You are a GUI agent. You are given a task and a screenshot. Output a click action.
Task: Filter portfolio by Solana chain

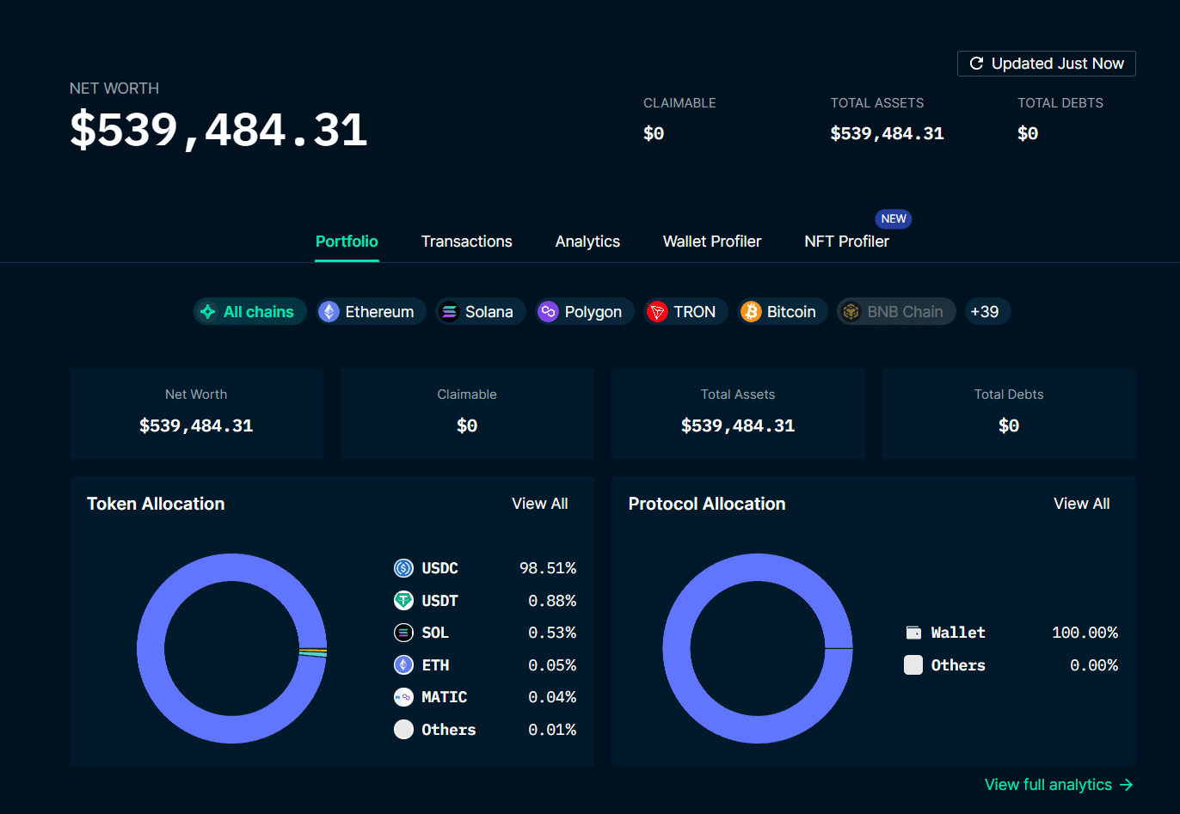point(480,312)
